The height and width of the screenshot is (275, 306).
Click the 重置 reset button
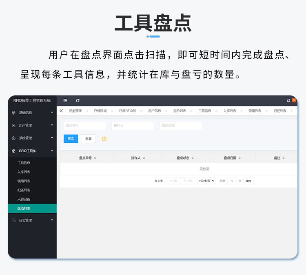click(88, 139)
